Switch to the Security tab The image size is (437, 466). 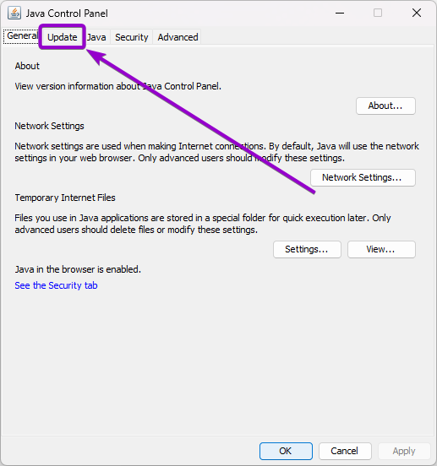click(x=132, y=37)
